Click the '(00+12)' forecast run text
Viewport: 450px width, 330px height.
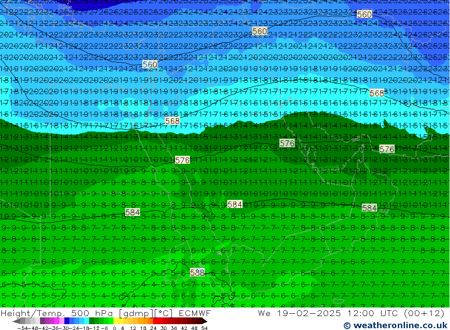coord(424,313)
